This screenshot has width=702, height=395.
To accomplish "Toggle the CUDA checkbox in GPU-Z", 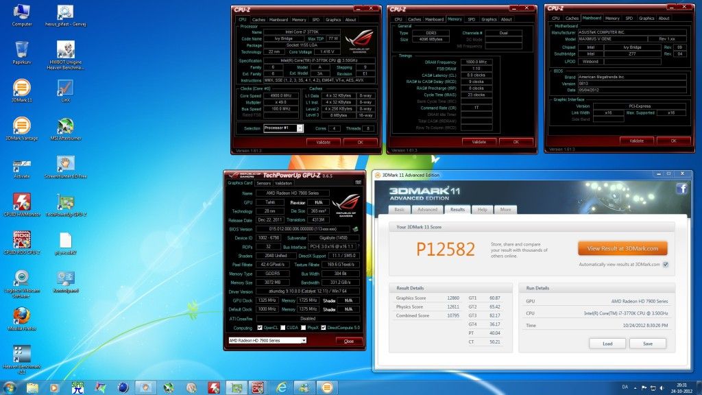I will [282, 328].
